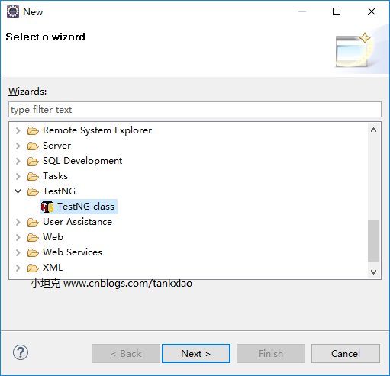Open the help question mark icon
This screenshot has width=390, height=376.
(x=21, y=352)
